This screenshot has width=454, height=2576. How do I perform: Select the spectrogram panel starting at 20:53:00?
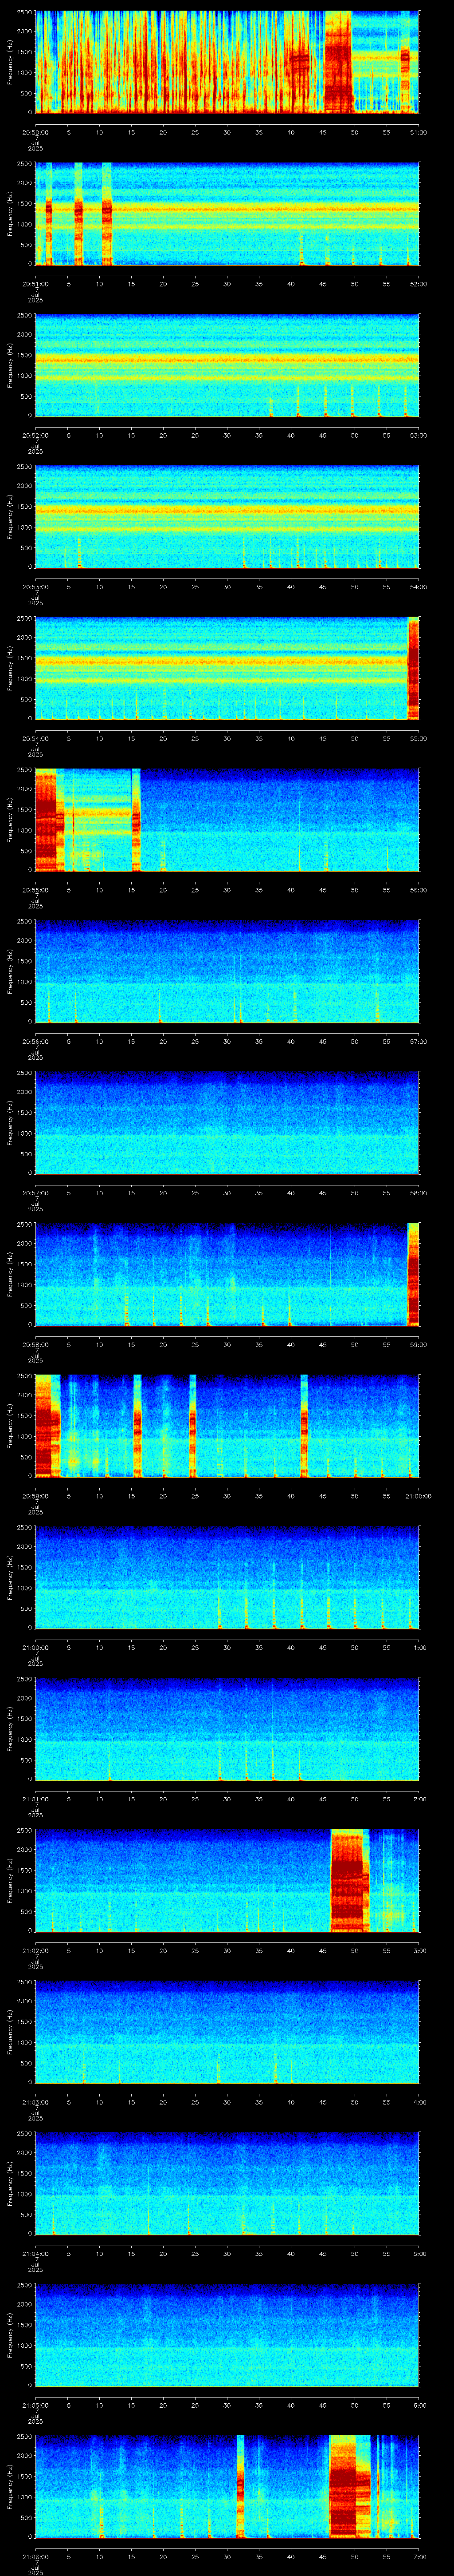tap(227, 517)
